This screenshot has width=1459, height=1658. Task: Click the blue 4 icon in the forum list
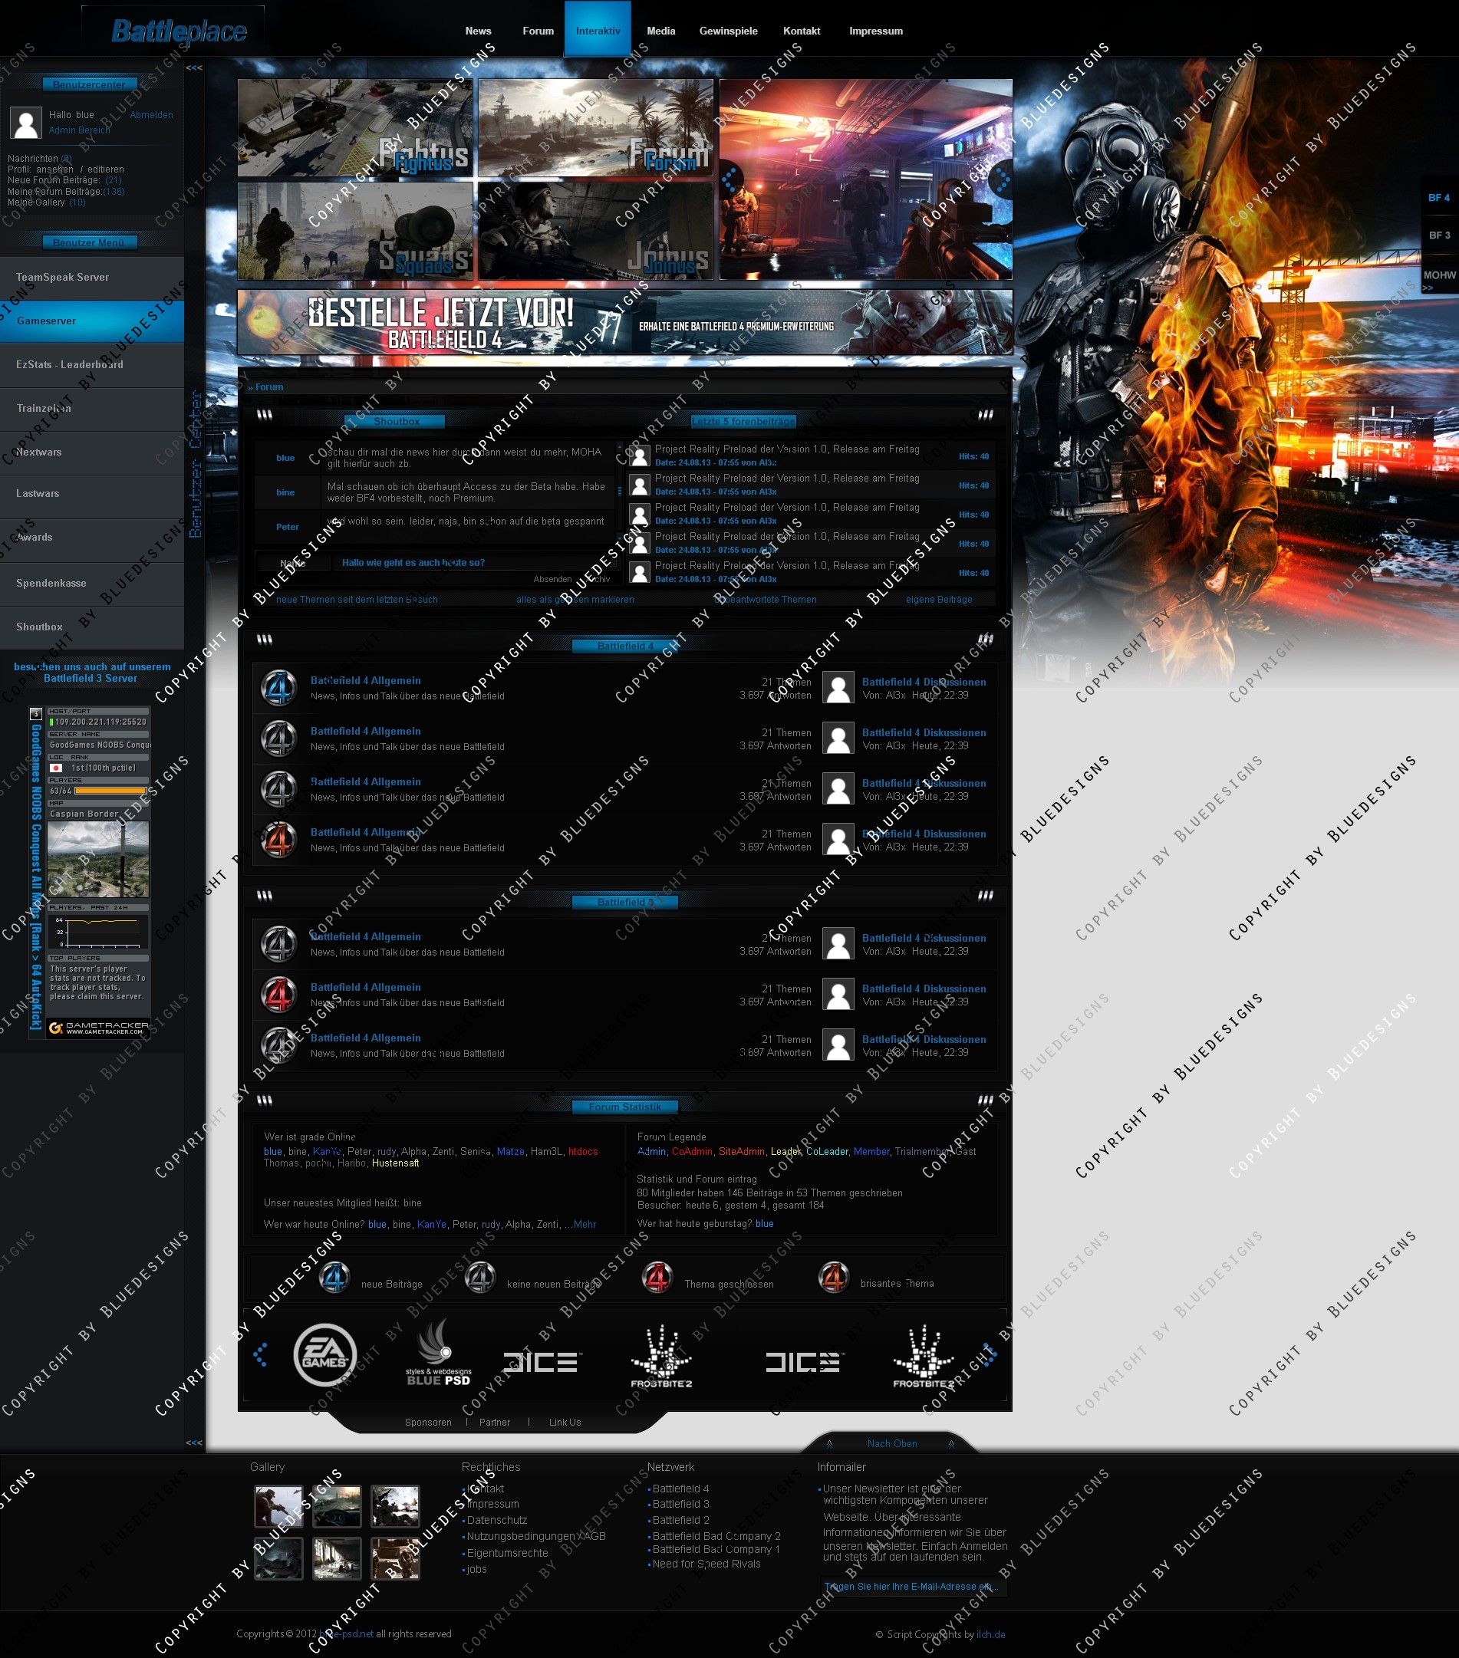pyautogui.click(x=278, y=687)
